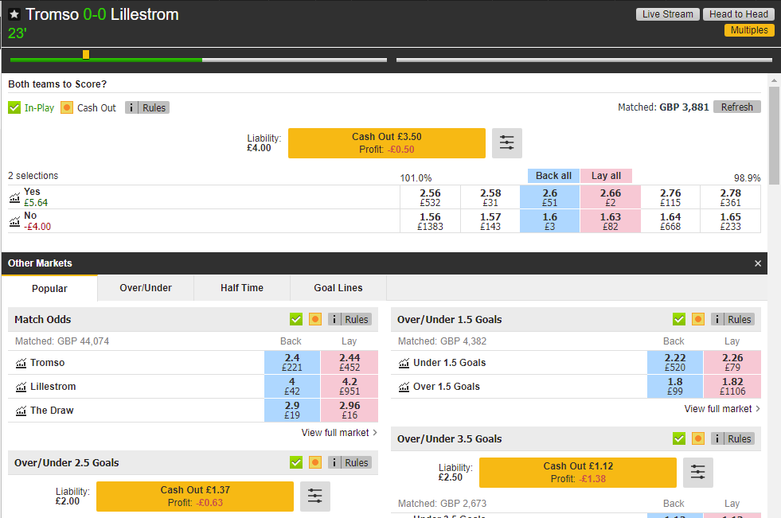This screenshot has height=518, width=781.
Task: Close the Other Markets panel
Action: point(758,263)
